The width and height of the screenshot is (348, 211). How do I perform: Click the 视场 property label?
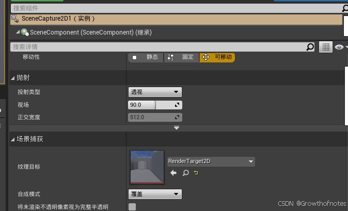point(23,105)
